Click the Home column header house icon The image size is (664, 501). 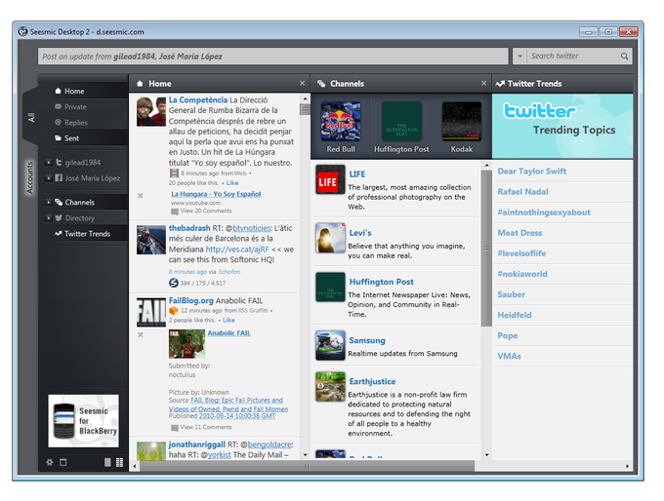pos(140,83)
